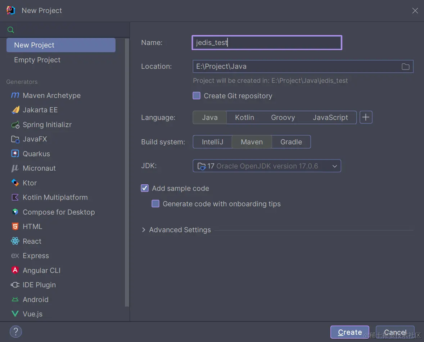Select the Compose for Desktop label
This screenshot has width=424, height=342.
(59, 212)
